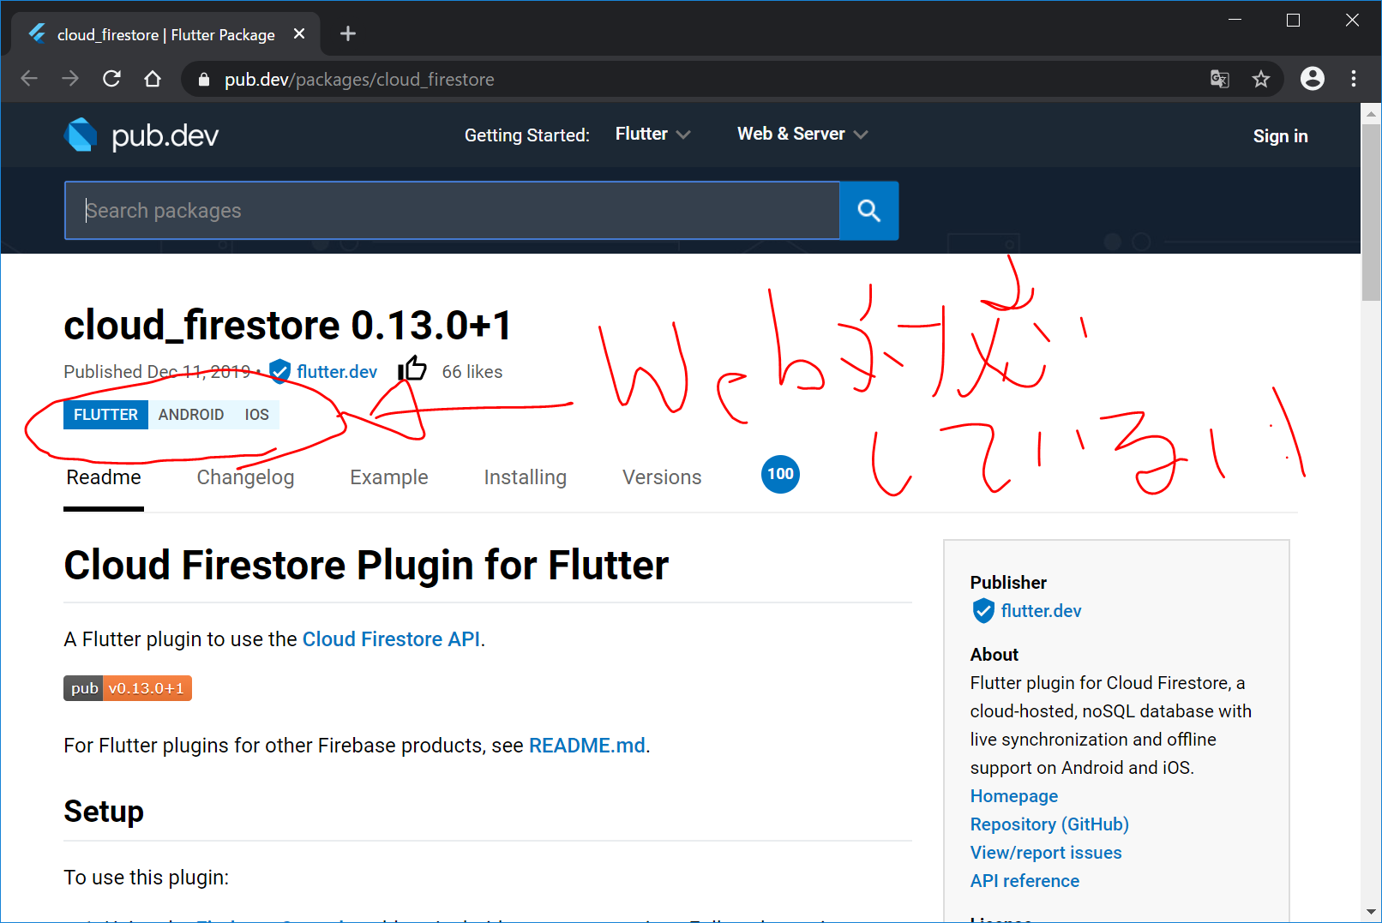Click the cloud_firestore 0.13.0+1 heading
The width and height of the screenshot is (1382, 923).
tap(288, 326)
